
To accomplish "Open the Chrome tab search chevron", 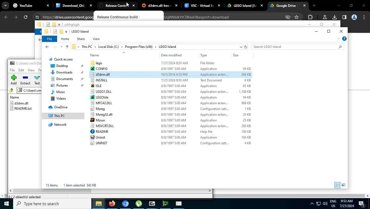I will coord(5,5).
